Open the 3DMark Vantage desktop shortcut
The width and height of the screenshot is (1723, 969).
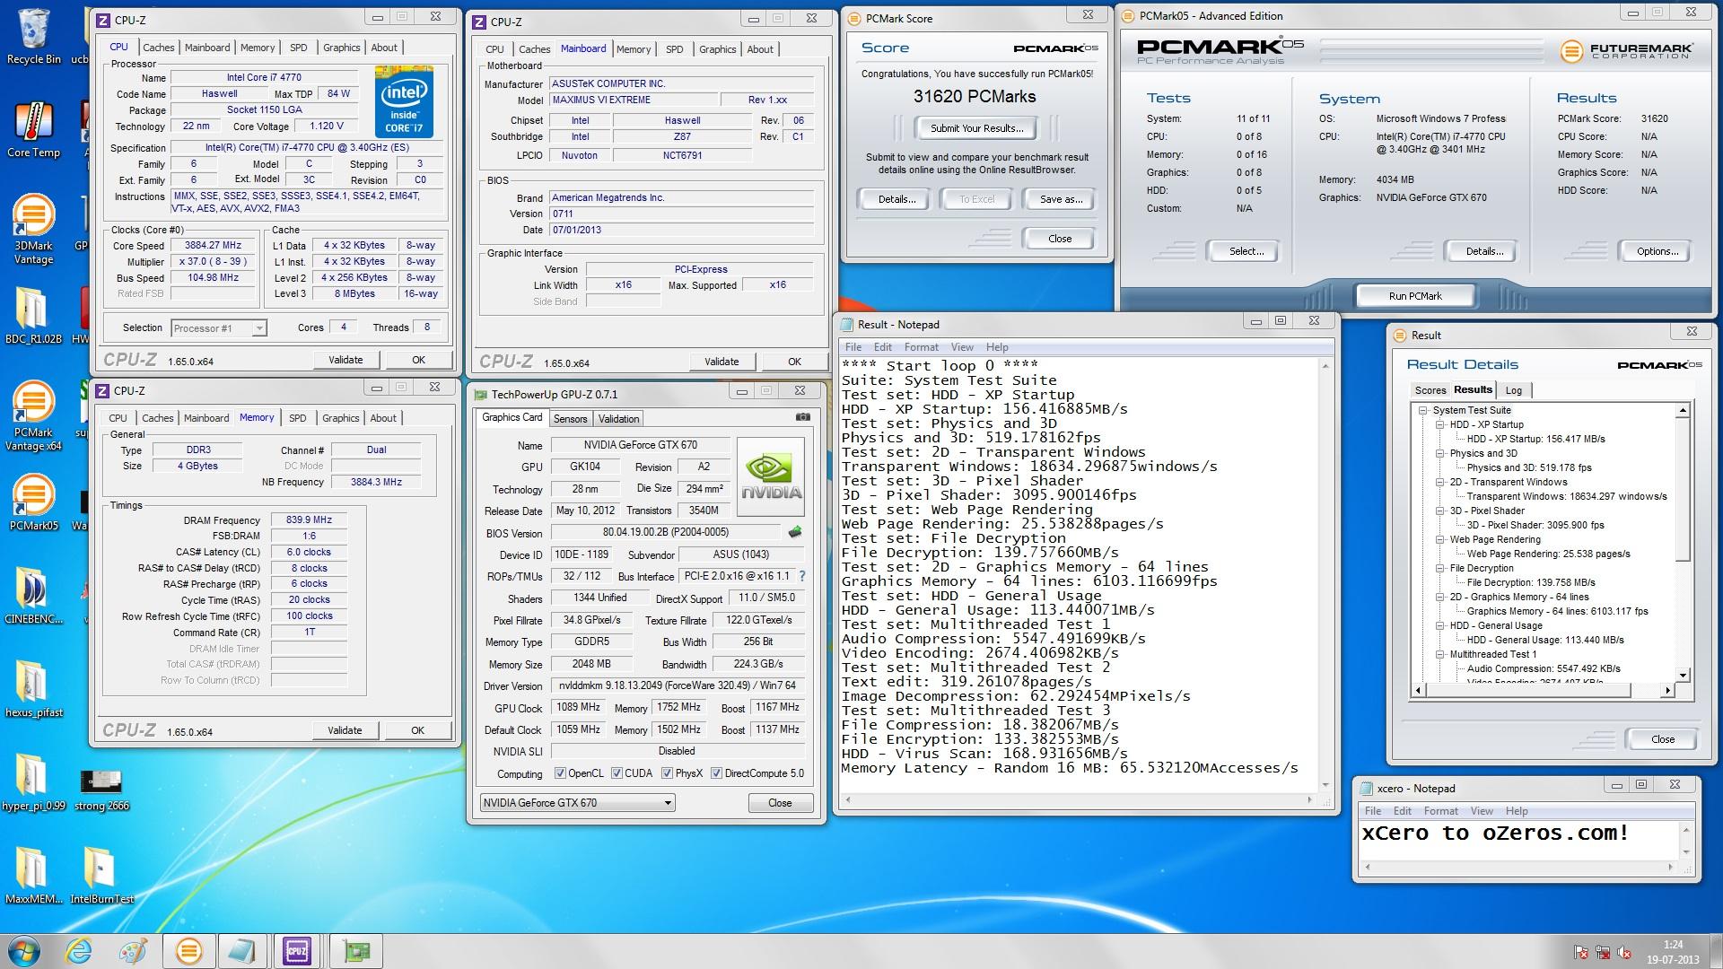coord(33,229)
